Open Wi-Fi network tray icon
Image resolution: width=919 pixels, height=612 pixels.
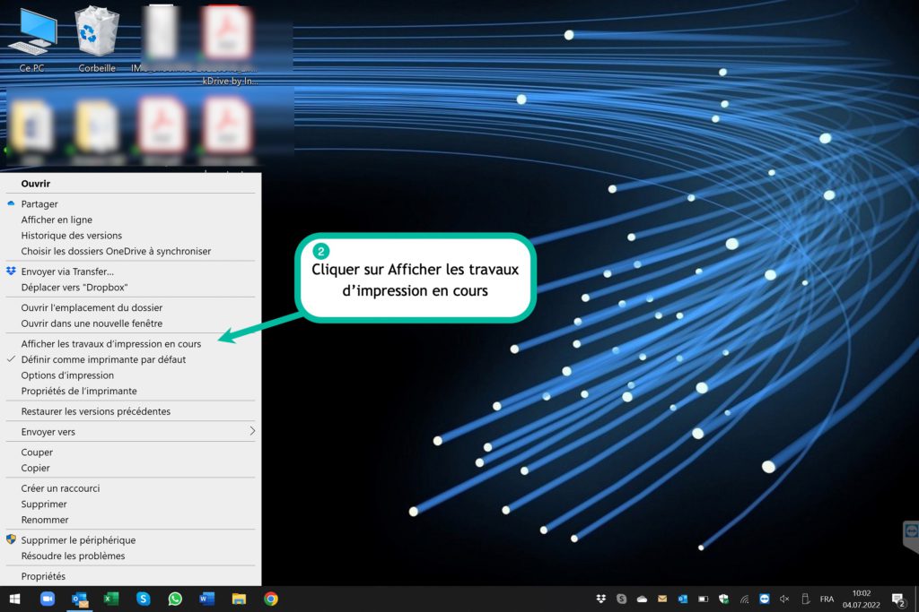click(x=744, y=599)
